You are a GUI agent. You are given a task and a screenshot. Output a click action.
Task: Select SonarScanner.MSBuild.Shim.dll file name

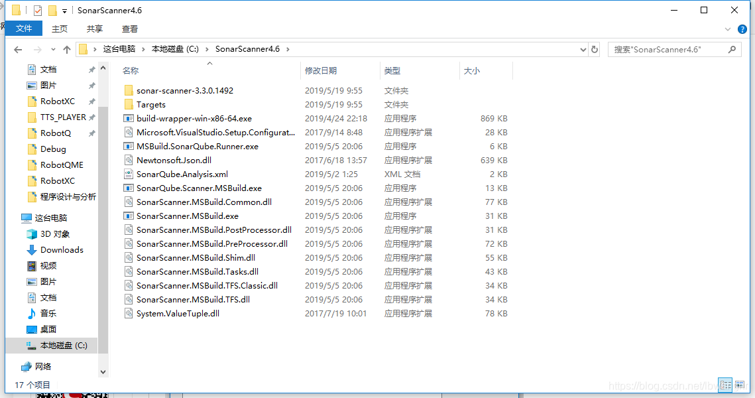(196, 258)
